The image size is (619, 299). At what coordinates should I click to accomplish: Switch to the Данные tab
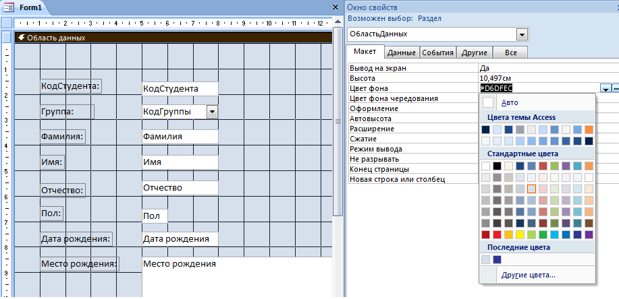pos(402,53)
